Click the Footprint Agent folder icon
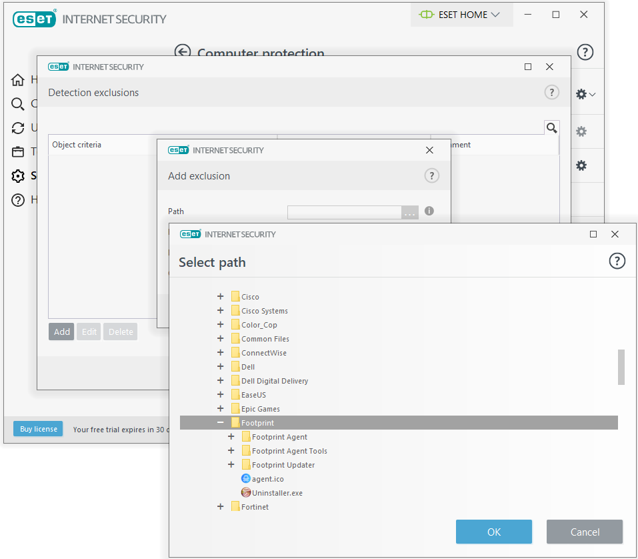Screen dimensions: 638x559 tap(246, 436)
